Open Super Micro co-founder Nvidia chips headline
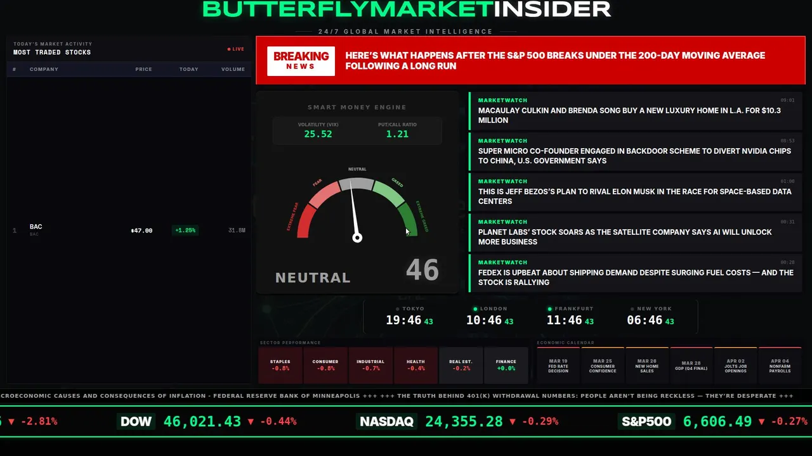This screenshot has height=456, width=812. coord(636,151)
